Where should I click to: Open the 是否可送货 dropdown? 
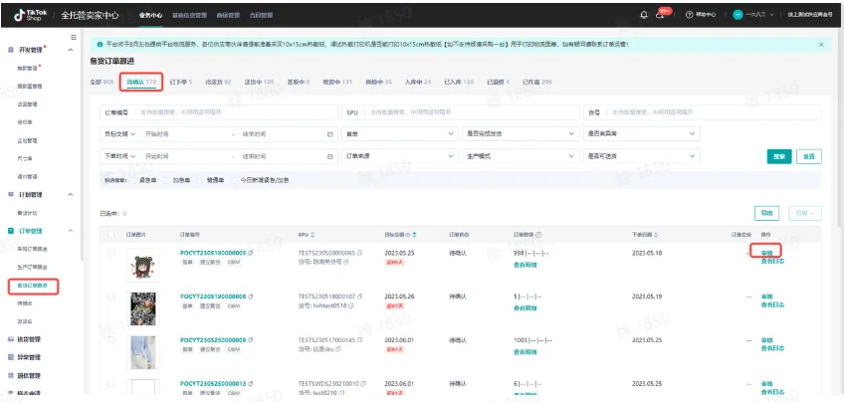642,156
